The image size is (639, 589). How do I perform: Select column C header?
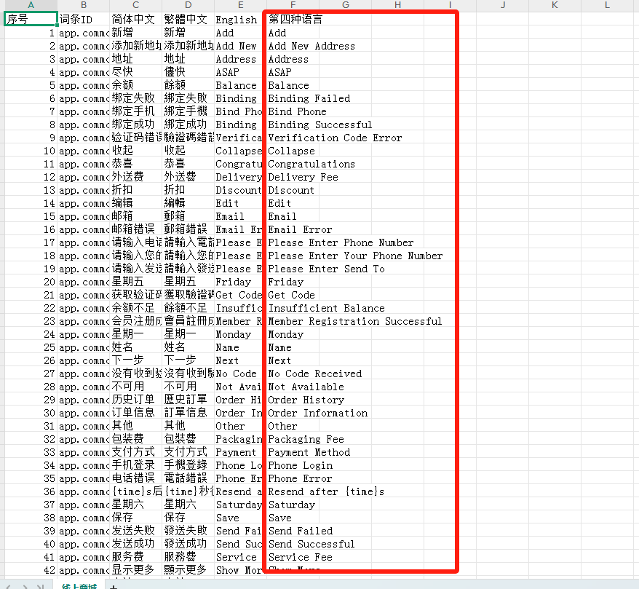(x=135, y=5)
